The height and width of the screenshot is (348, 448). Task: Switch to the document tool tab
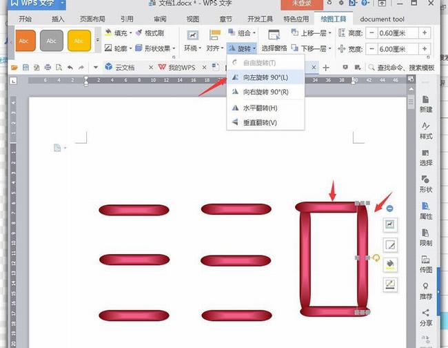pyautogui.click(x=382, y=19)
